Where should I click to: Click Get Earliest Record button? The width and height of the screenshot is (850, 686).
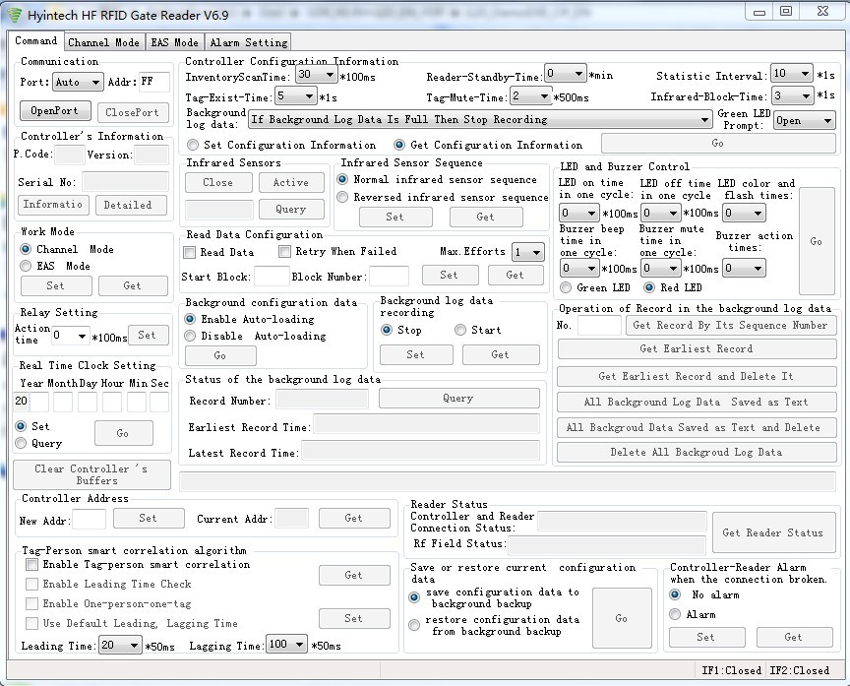(x=697, y=348)
